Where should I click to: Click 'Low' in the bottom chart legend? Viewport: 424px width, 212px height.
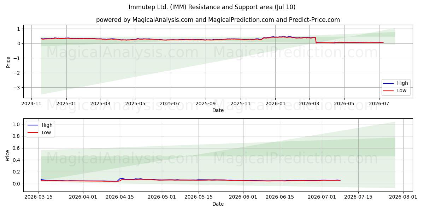[46, 132]
